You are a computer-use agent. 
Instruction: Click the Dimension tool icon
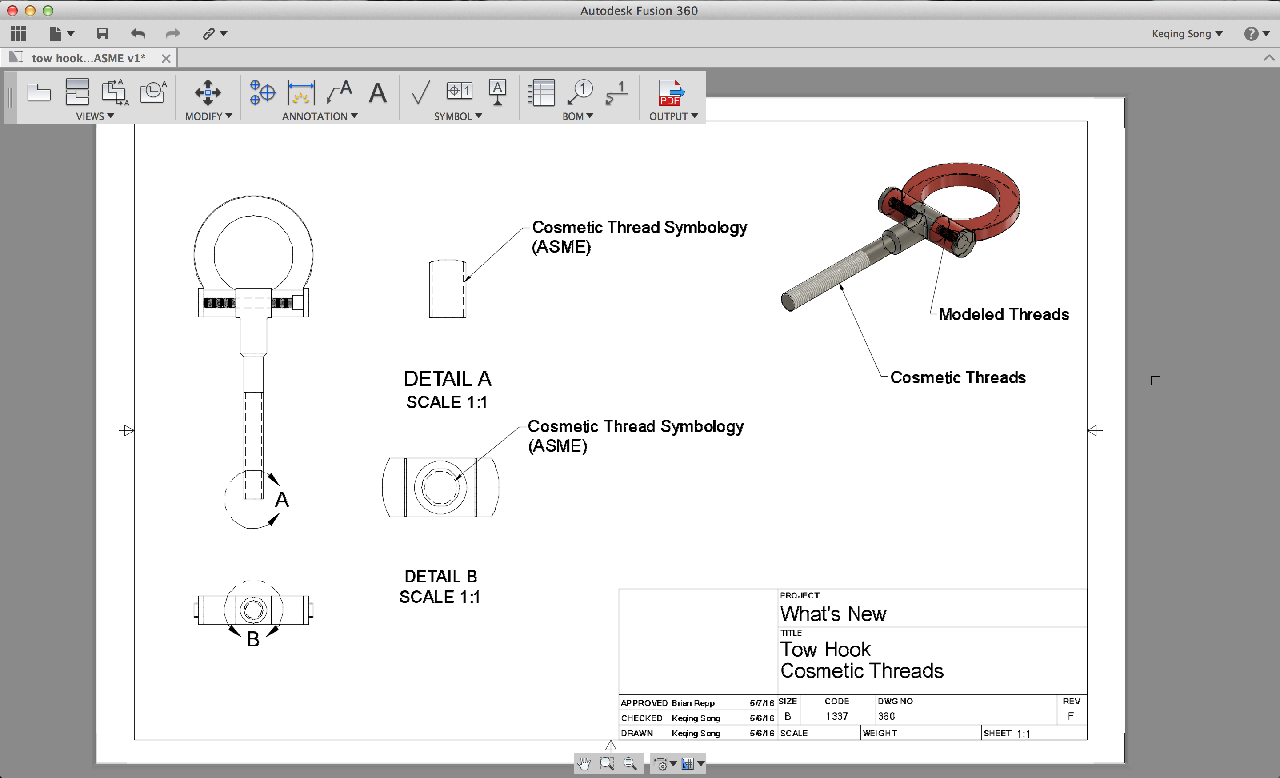point(301,92)
